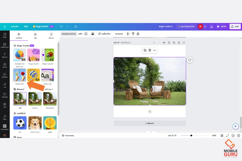This screenshot has height=161, width=242.
Task: Open the Magic Edit tool
Action: tap(20, 75)
